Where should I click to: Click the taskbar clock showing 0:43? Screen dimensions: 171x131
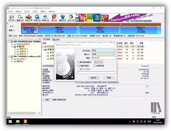click(x=158, y=121)
